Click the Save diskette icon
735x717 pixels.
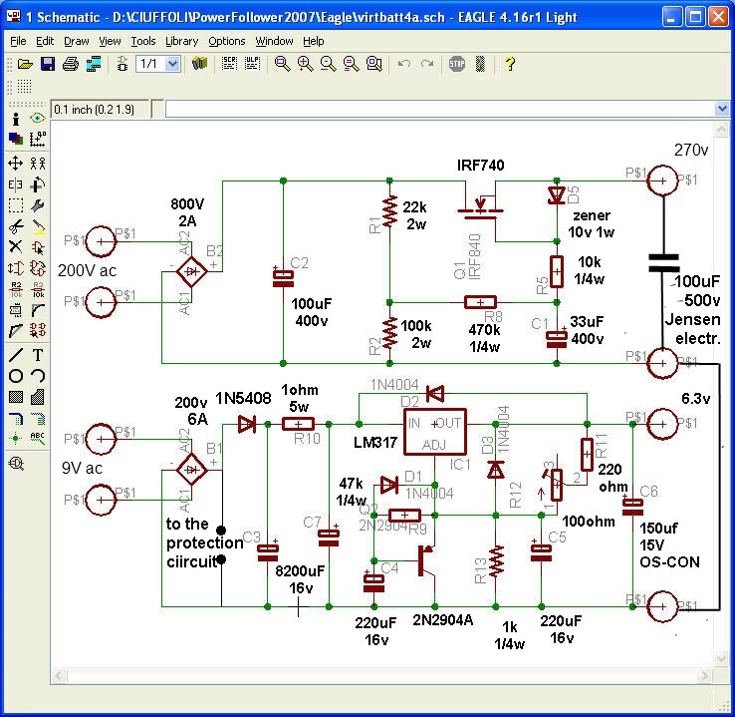click(x=47, y=64)
